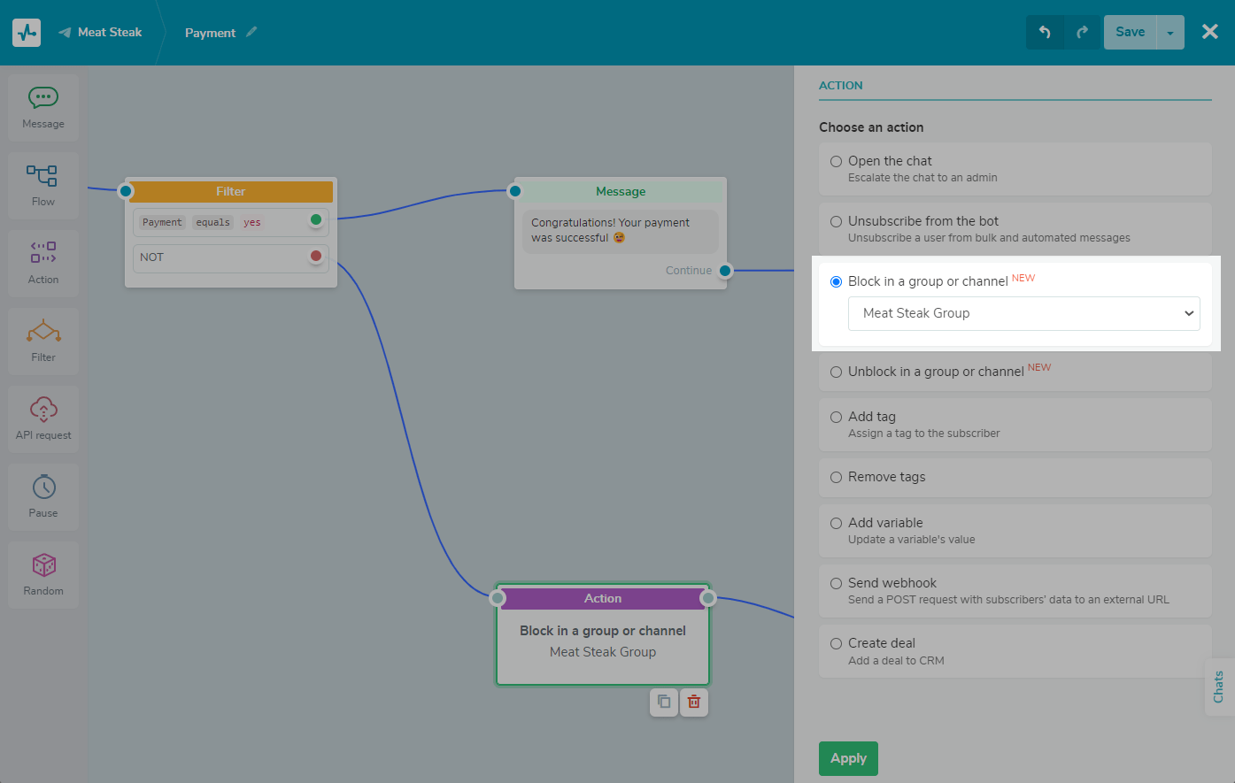Choose the Add tag radio option

click(x=836, y=417)
